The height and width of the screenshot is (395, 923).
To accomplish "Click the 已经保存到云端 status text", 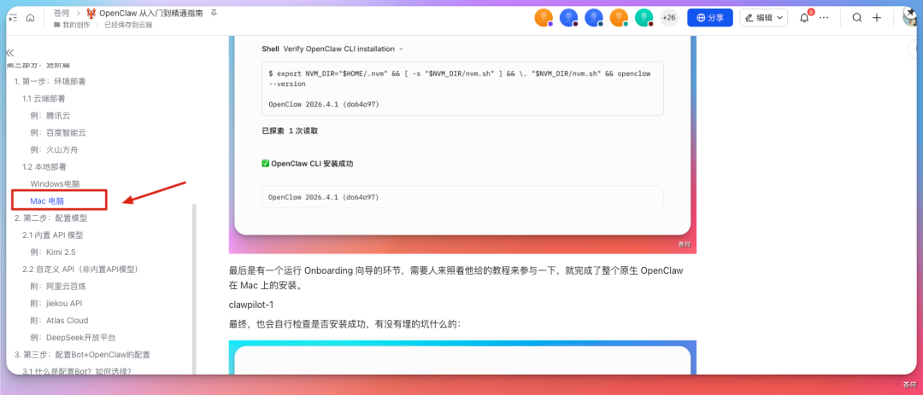I will coord(127,25).
